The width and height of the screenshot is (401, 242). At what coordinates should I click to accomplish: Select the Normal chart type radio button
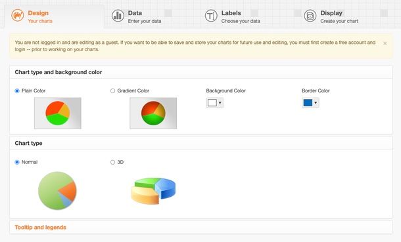[x=17, y=162]
